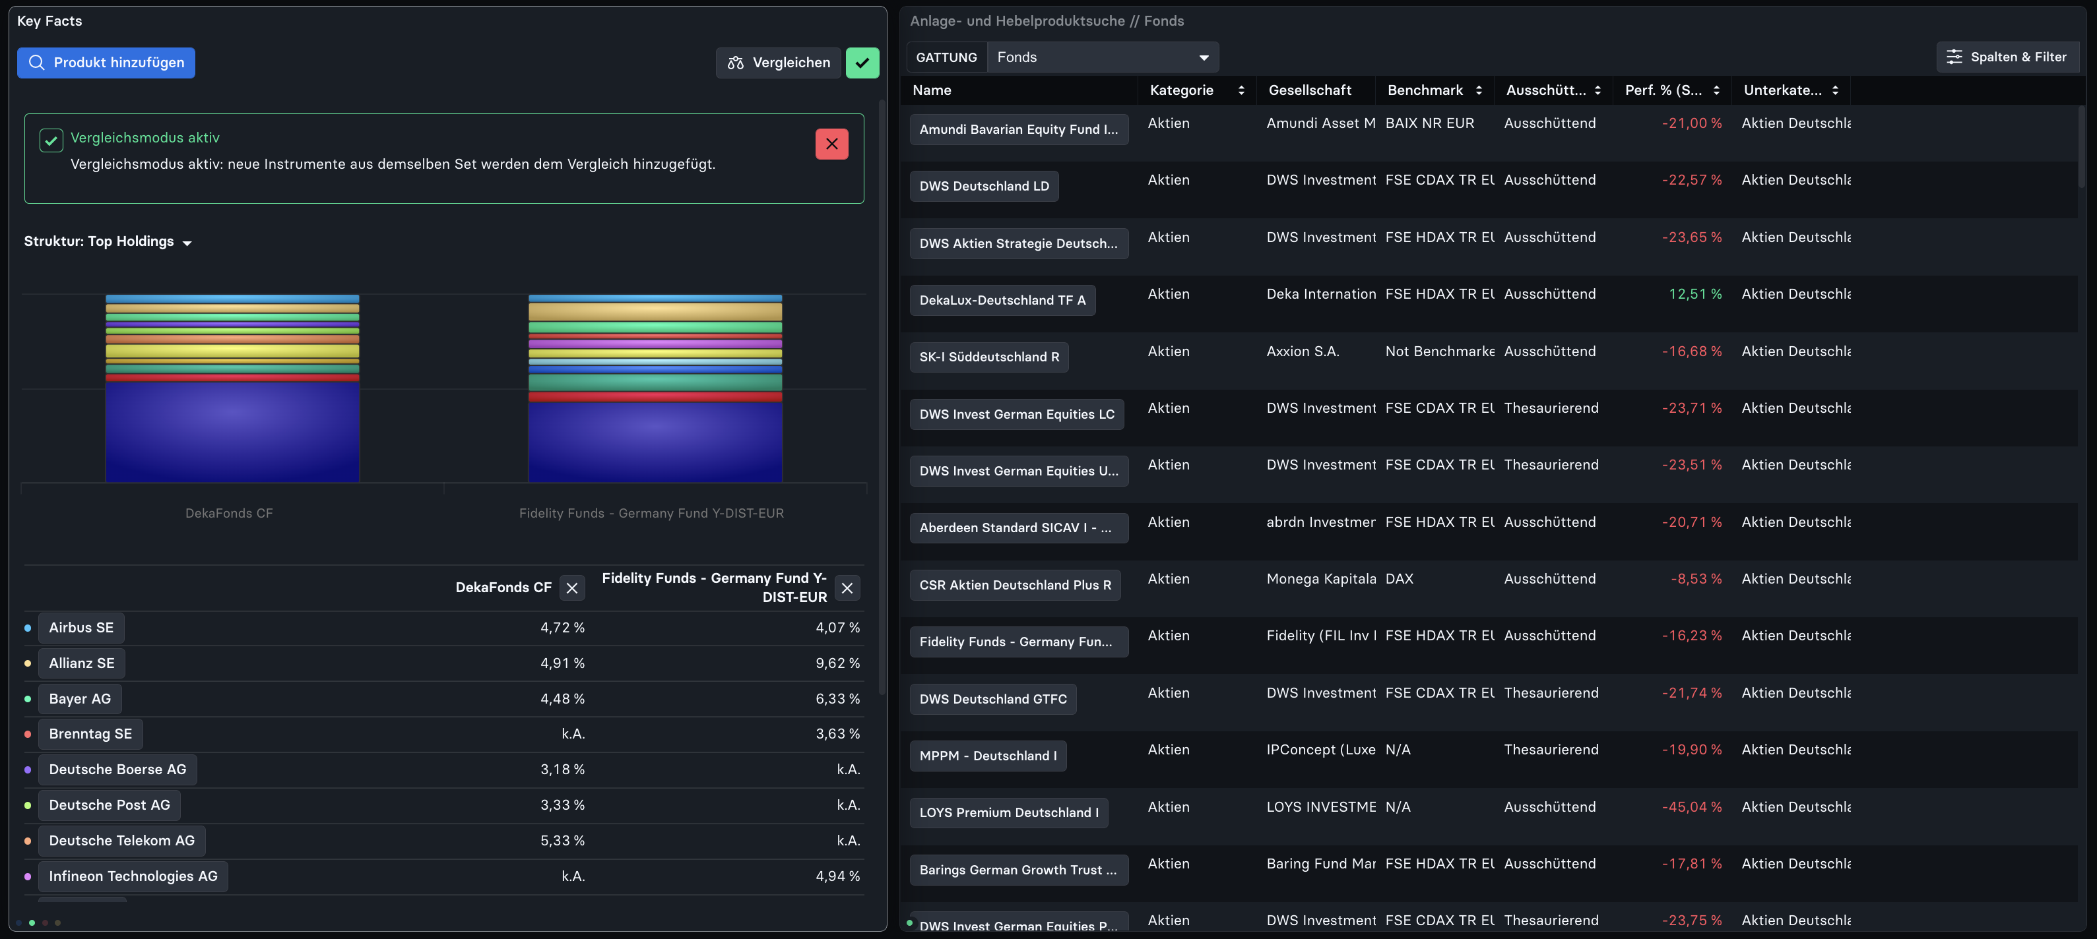Open the Infineon Technologies AG holding
2097x939 pixels.
[133, 876]
